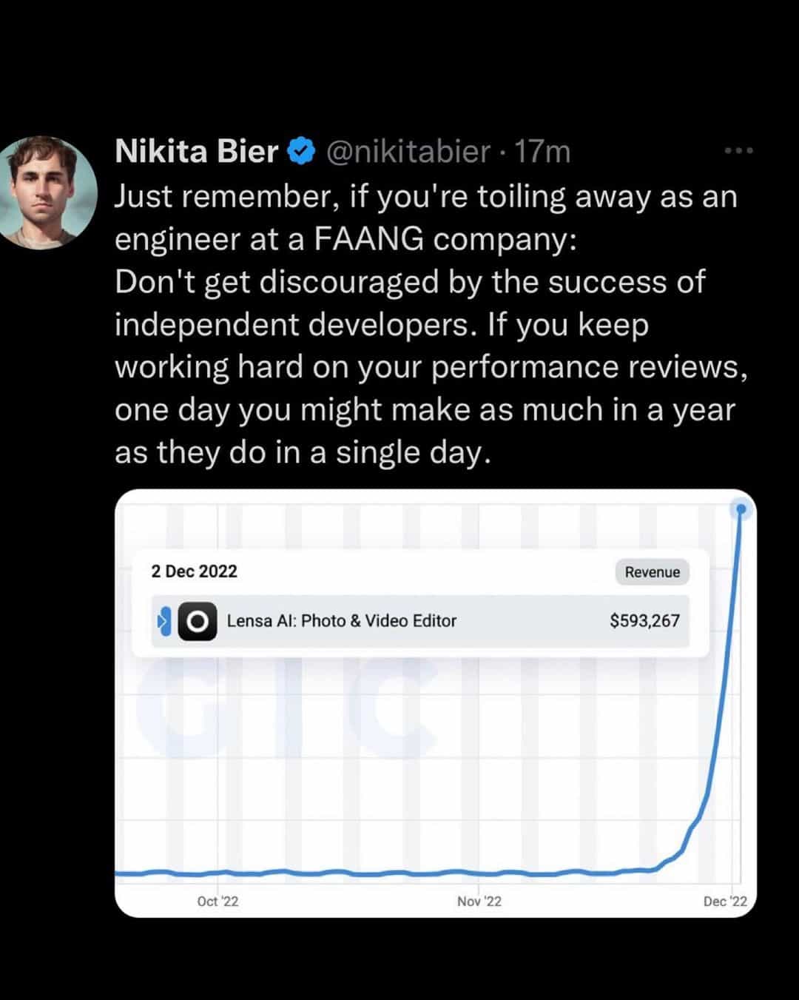Open the 17m tweet timestamp
This screenshot has width=799, height=1000.
(542, 152)
